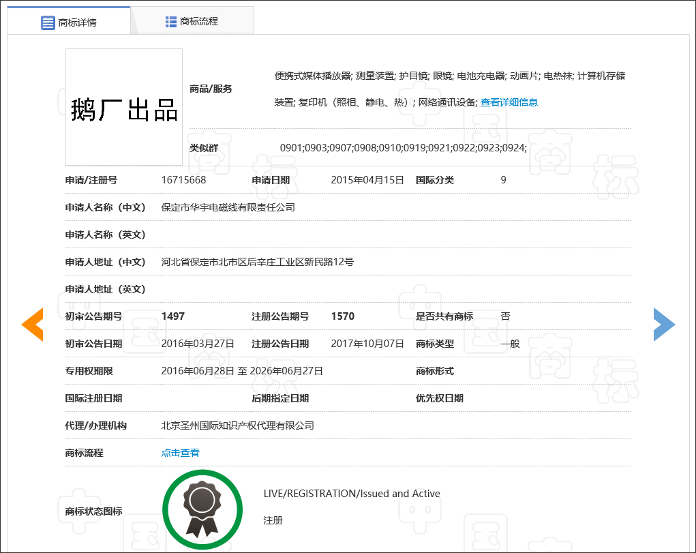Screen dimensions: 696x553
Task: Click the address 河北省保定市北市区后辛庄工业区新民路12号
Action: [258, 262]
